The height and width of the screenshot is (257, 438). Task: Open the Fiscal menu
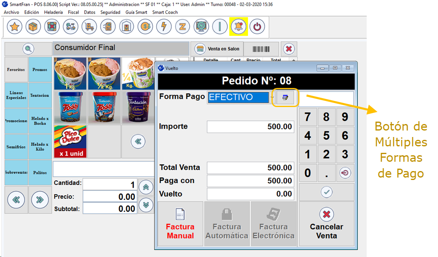coord(73,13)
